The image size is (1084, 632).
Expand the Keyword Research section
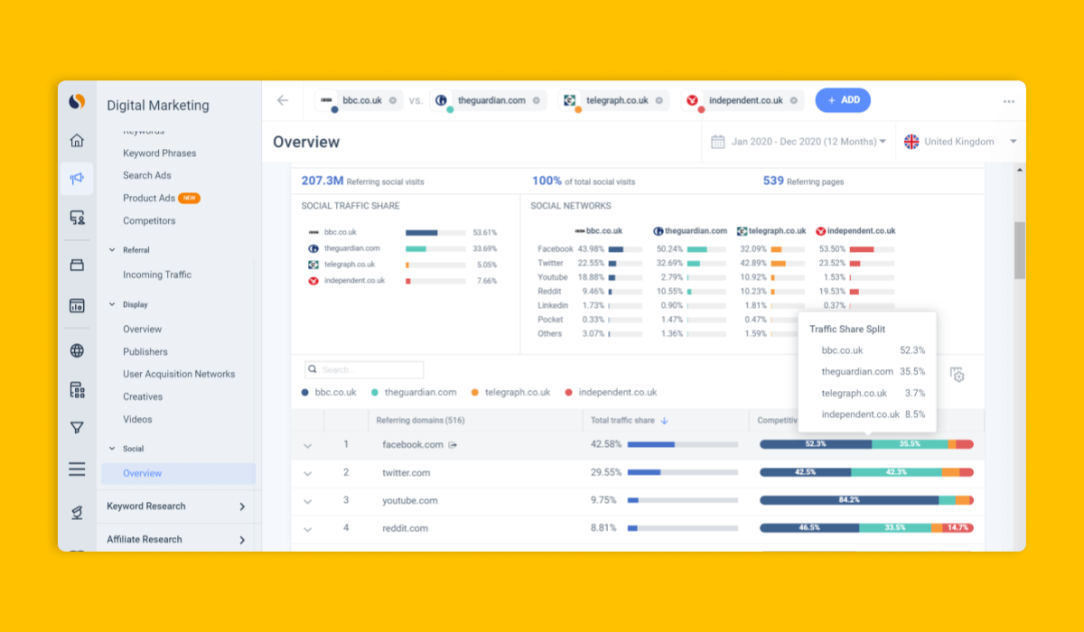click(x=177, y=507)
